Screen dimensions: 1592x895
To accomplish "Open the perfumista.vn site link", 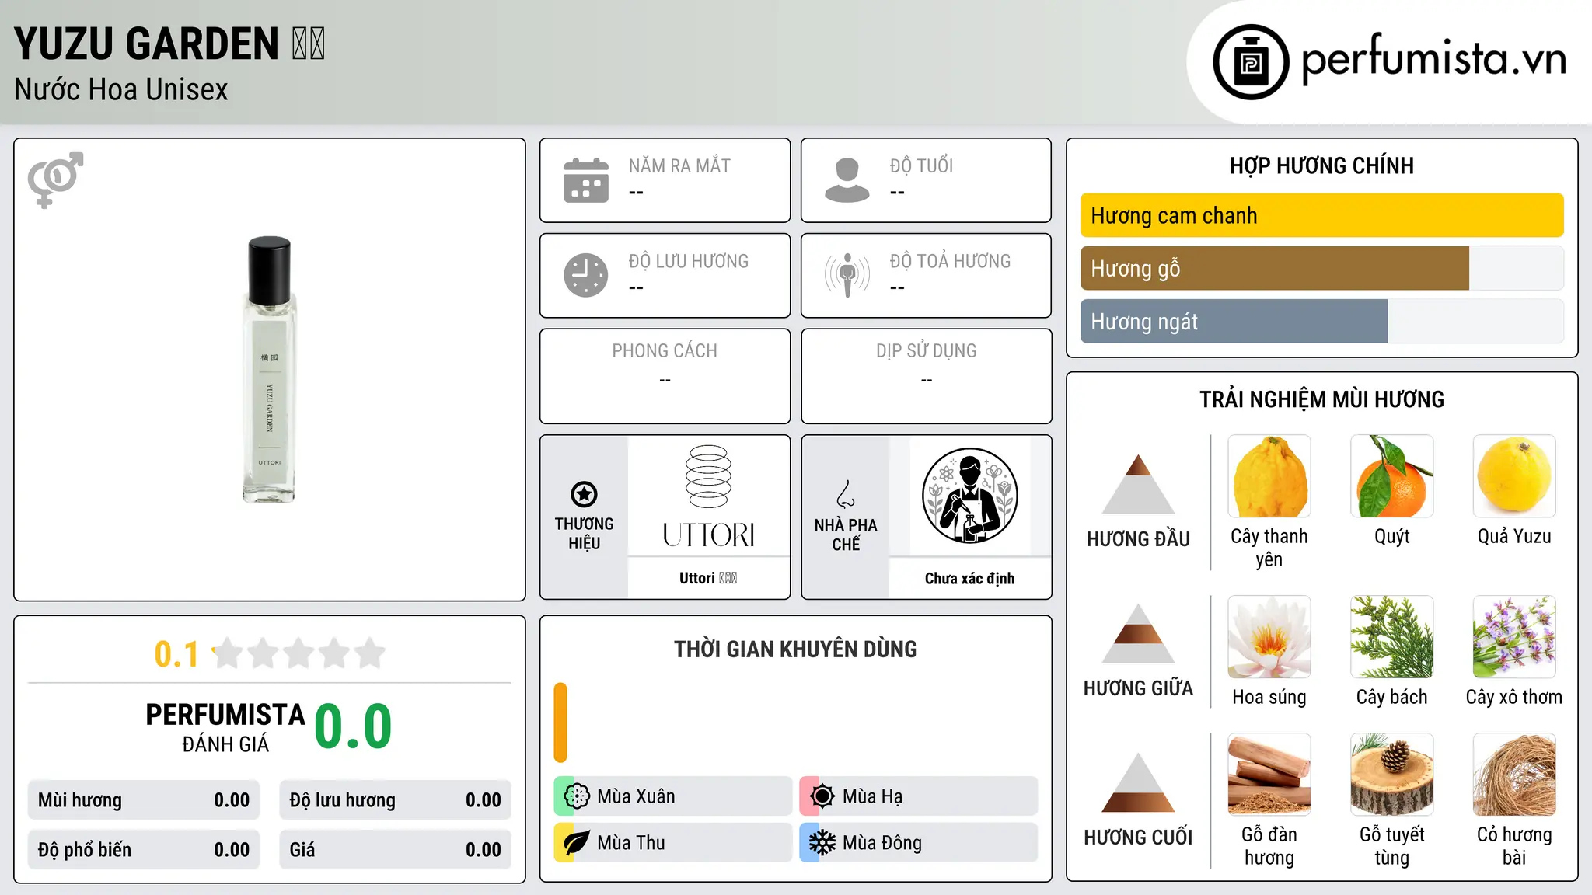I will [1433, 59].
